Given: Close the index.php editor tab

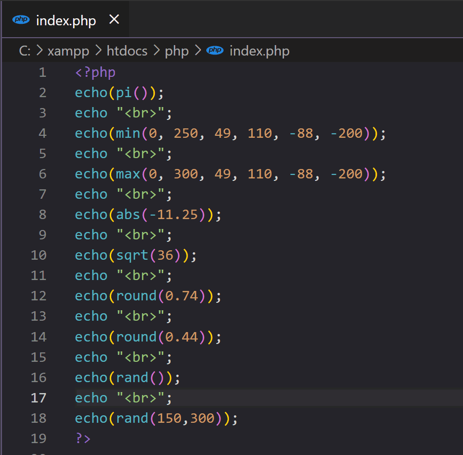Looking at the screenshot, I should point(114,19).
